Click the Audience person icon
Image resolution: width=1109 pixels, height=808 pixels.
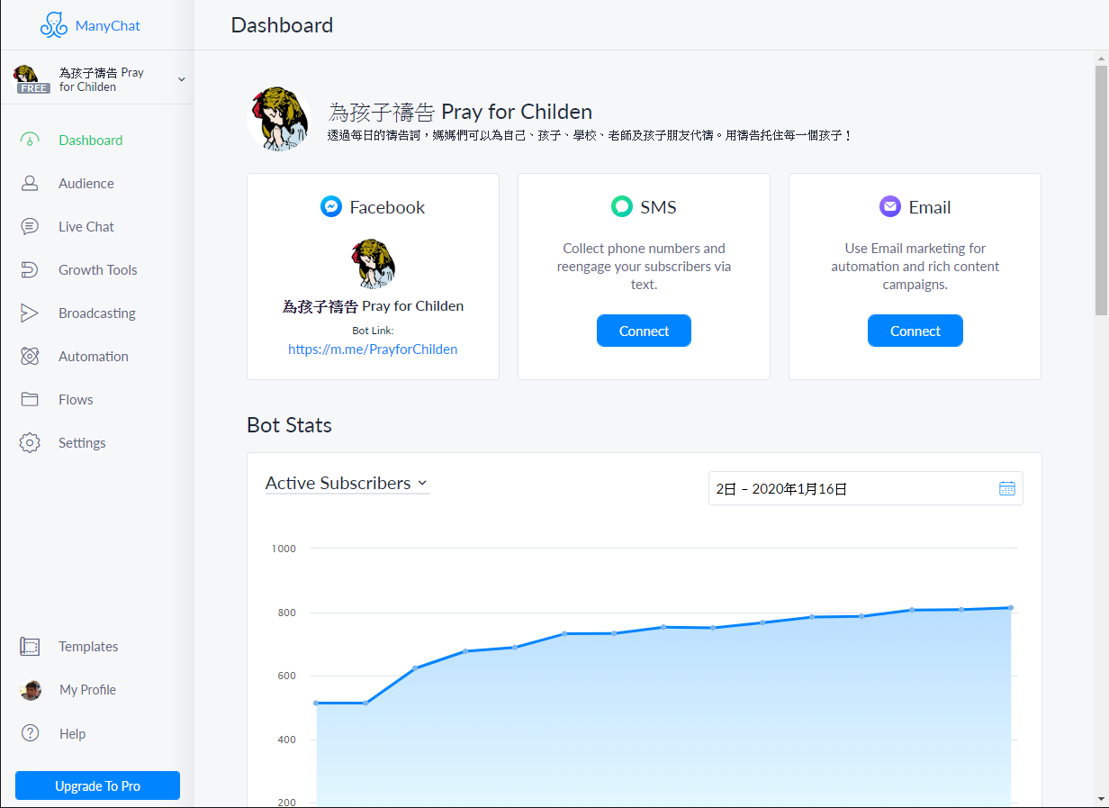coord(30,183)
